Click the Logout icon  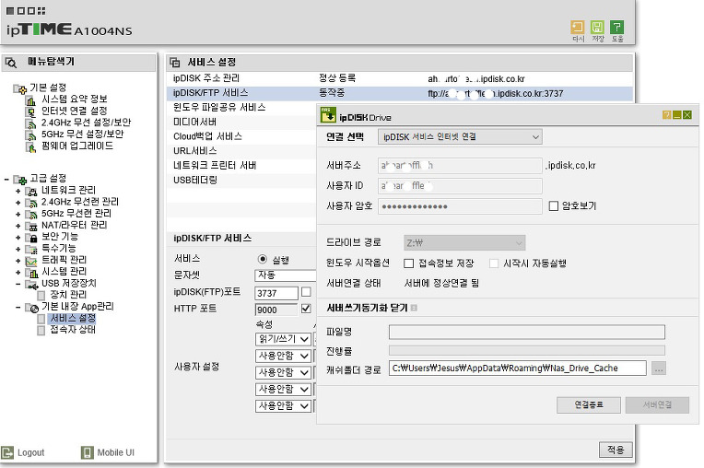point(7,452)
